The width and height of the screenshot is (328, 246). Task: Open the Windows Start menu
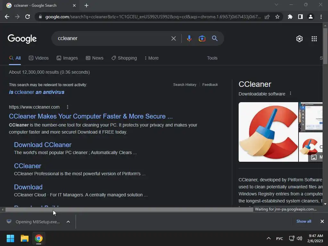(x=10, y=238)
